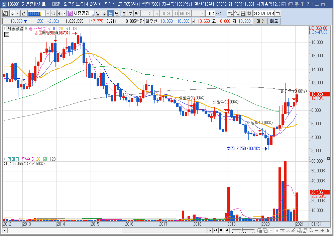Click the 5 interval preset
The image size is (334, 236).
156,14
